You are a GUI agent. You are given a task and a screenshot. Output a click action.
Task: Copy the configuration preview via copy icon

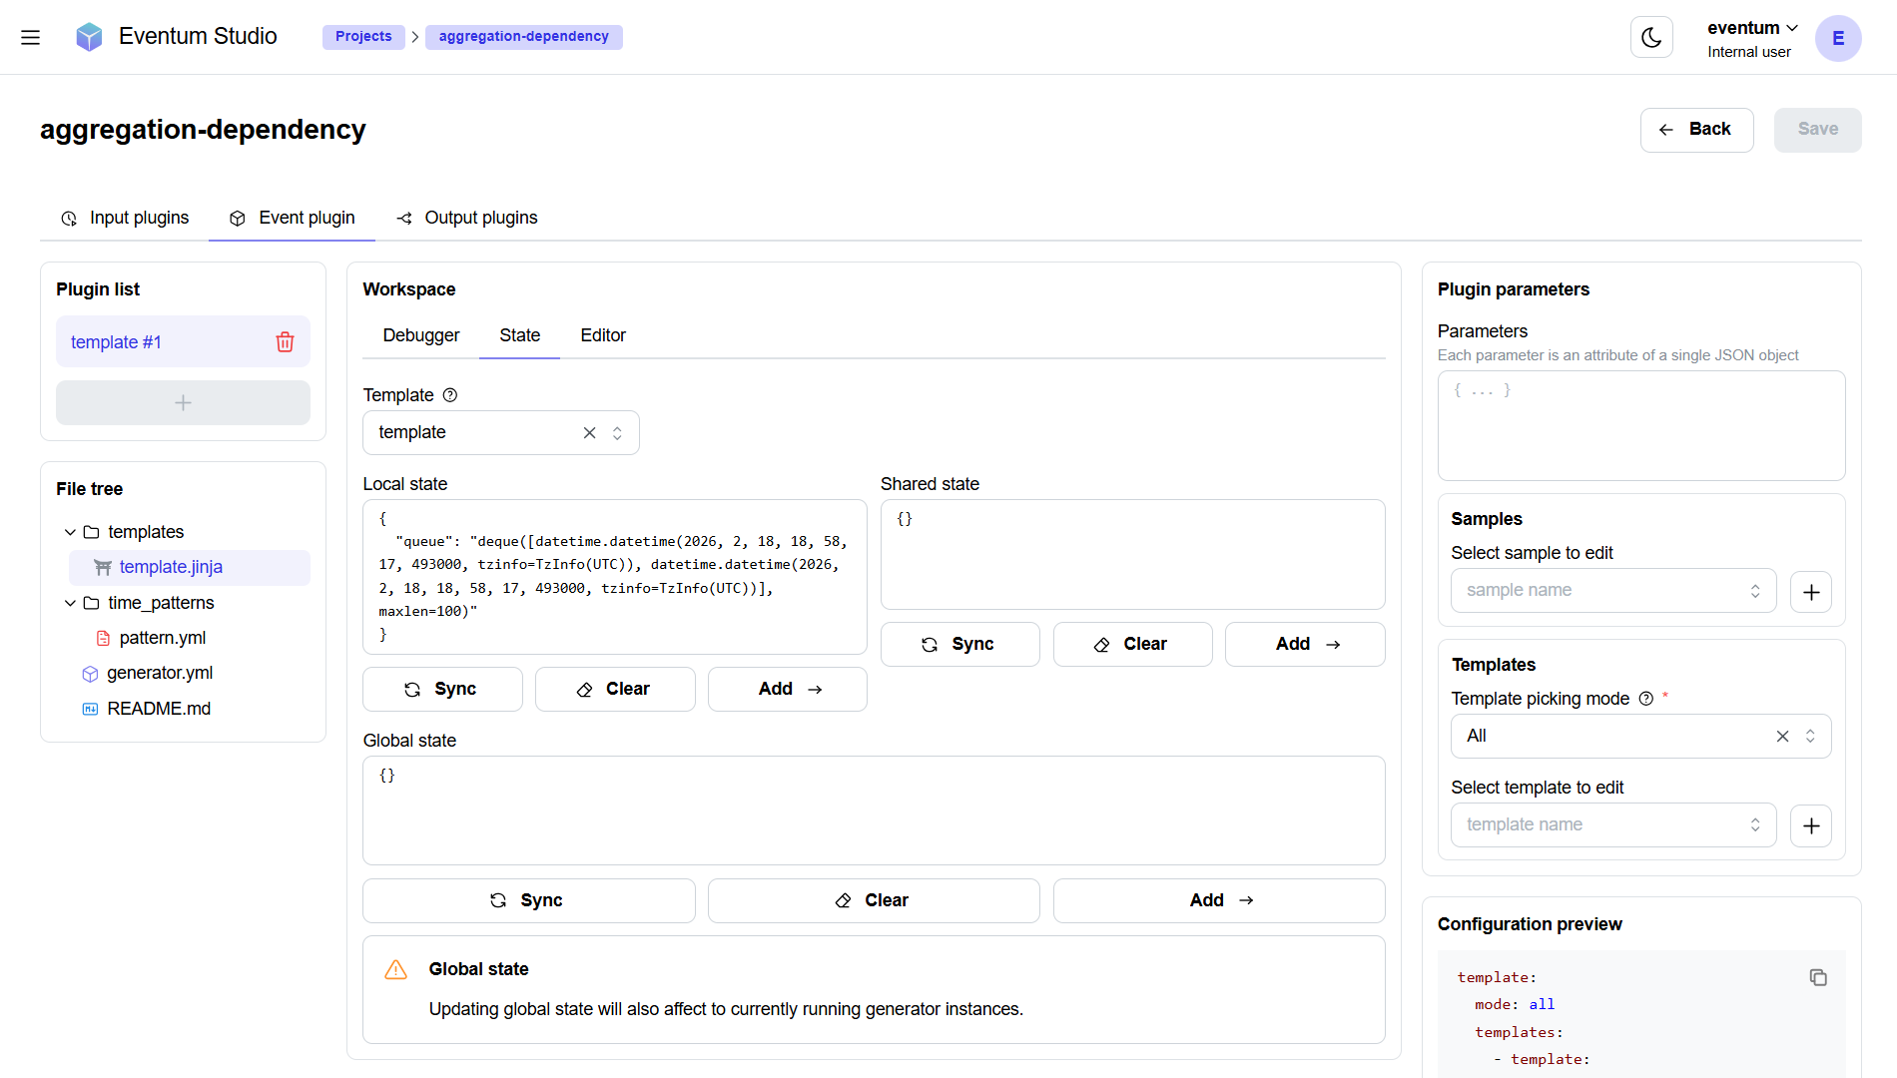pyautogui.click(x=1818, y=977)
